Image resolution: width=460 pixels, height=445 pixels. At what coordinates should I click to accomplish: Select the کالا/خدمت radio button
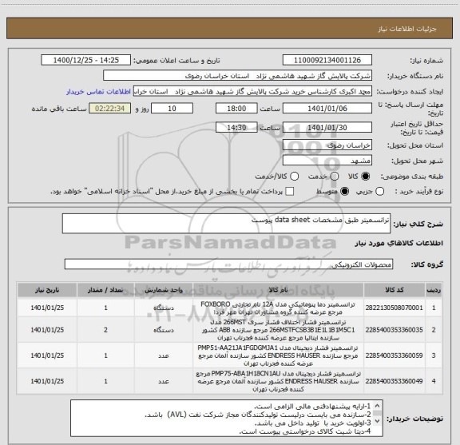tap(294, 176)
